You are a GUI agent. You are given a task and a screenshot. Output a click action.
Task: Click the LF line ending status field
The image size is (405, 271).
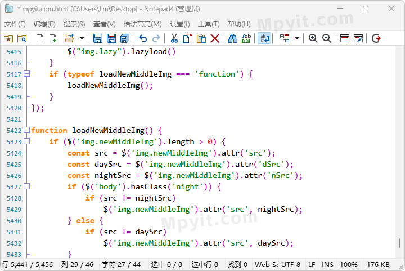click(x=312, y=265)
